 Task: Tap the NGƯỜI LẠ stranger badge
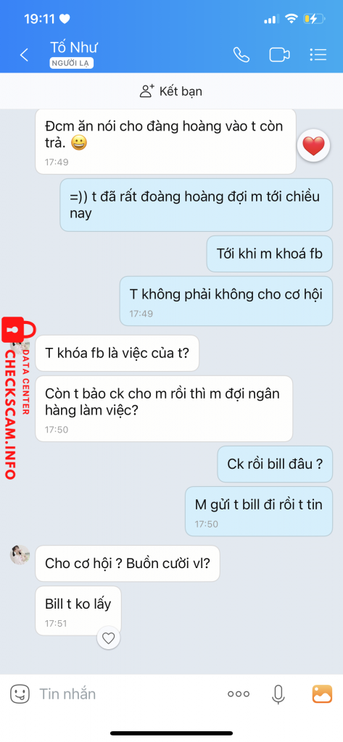[x=72, y=64]
